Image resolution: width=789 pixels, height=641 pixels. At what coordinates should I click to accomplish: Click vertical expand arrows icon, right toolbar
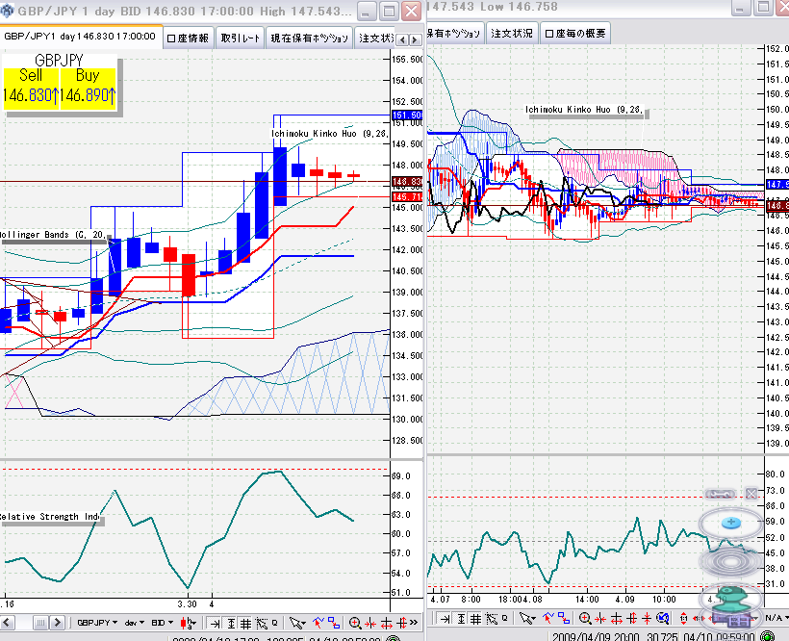(633, 618)
